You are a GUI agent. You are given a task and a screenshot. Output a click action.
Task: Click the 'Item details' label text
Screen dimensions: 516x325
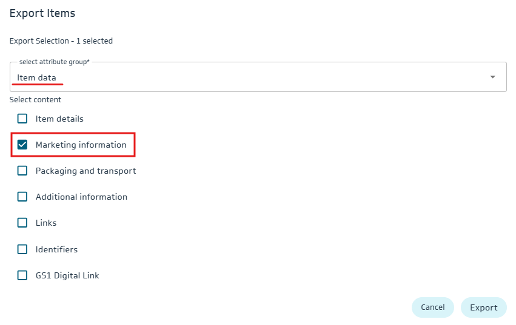pos(59,119)
